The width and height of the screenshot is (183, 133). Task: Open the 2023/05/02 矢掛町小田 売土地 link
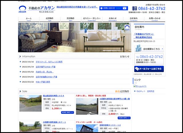[x=45, y=72]
